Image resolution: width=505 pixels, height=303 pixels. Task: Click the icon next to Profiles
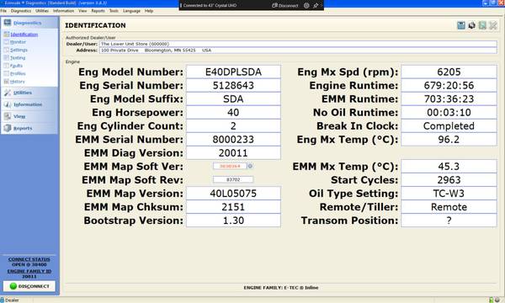pos(7,73)
